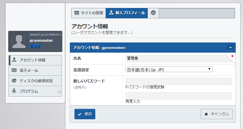Viewport: 243px width, 129px height.
Task: Click the round gauge icon tab
Action: [x=153, y=13]
